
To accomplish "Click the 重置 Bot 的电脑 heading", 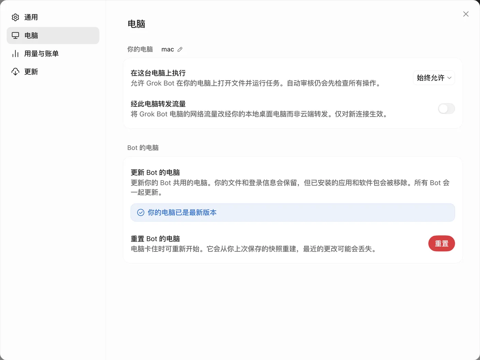I will (155, 239).
